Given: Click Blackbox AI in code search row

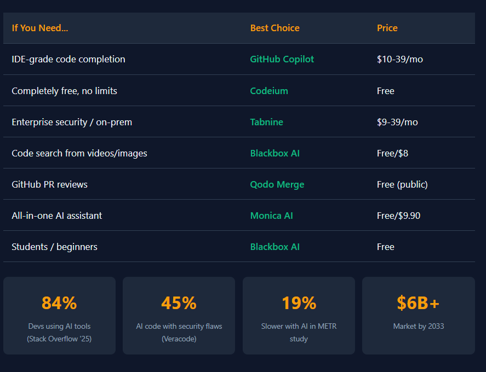Looking at the screenshot, I should (x=275, y=153).
